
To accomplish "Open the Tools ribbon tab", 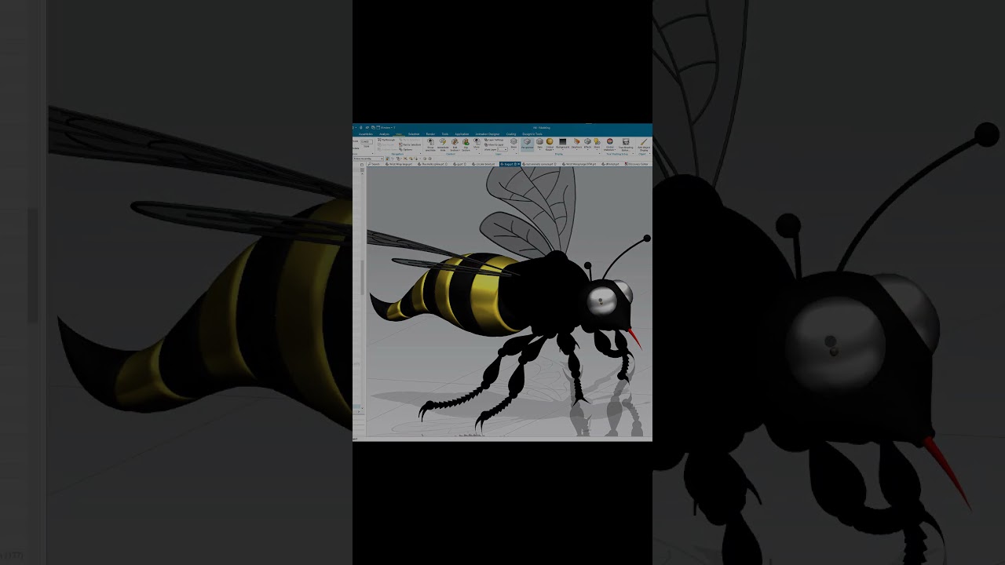I will click(x=445, y=134).
